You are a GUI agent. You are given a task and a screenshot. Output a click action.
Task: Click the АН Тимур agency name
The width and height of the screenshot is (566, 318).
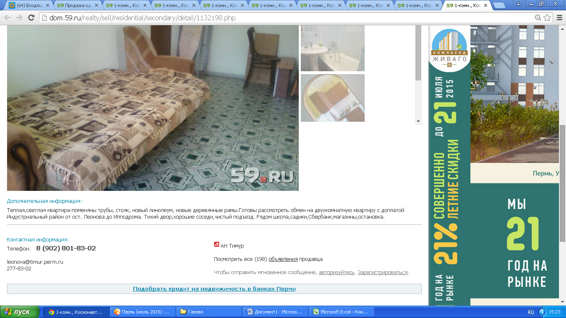[x=232, y=246]
